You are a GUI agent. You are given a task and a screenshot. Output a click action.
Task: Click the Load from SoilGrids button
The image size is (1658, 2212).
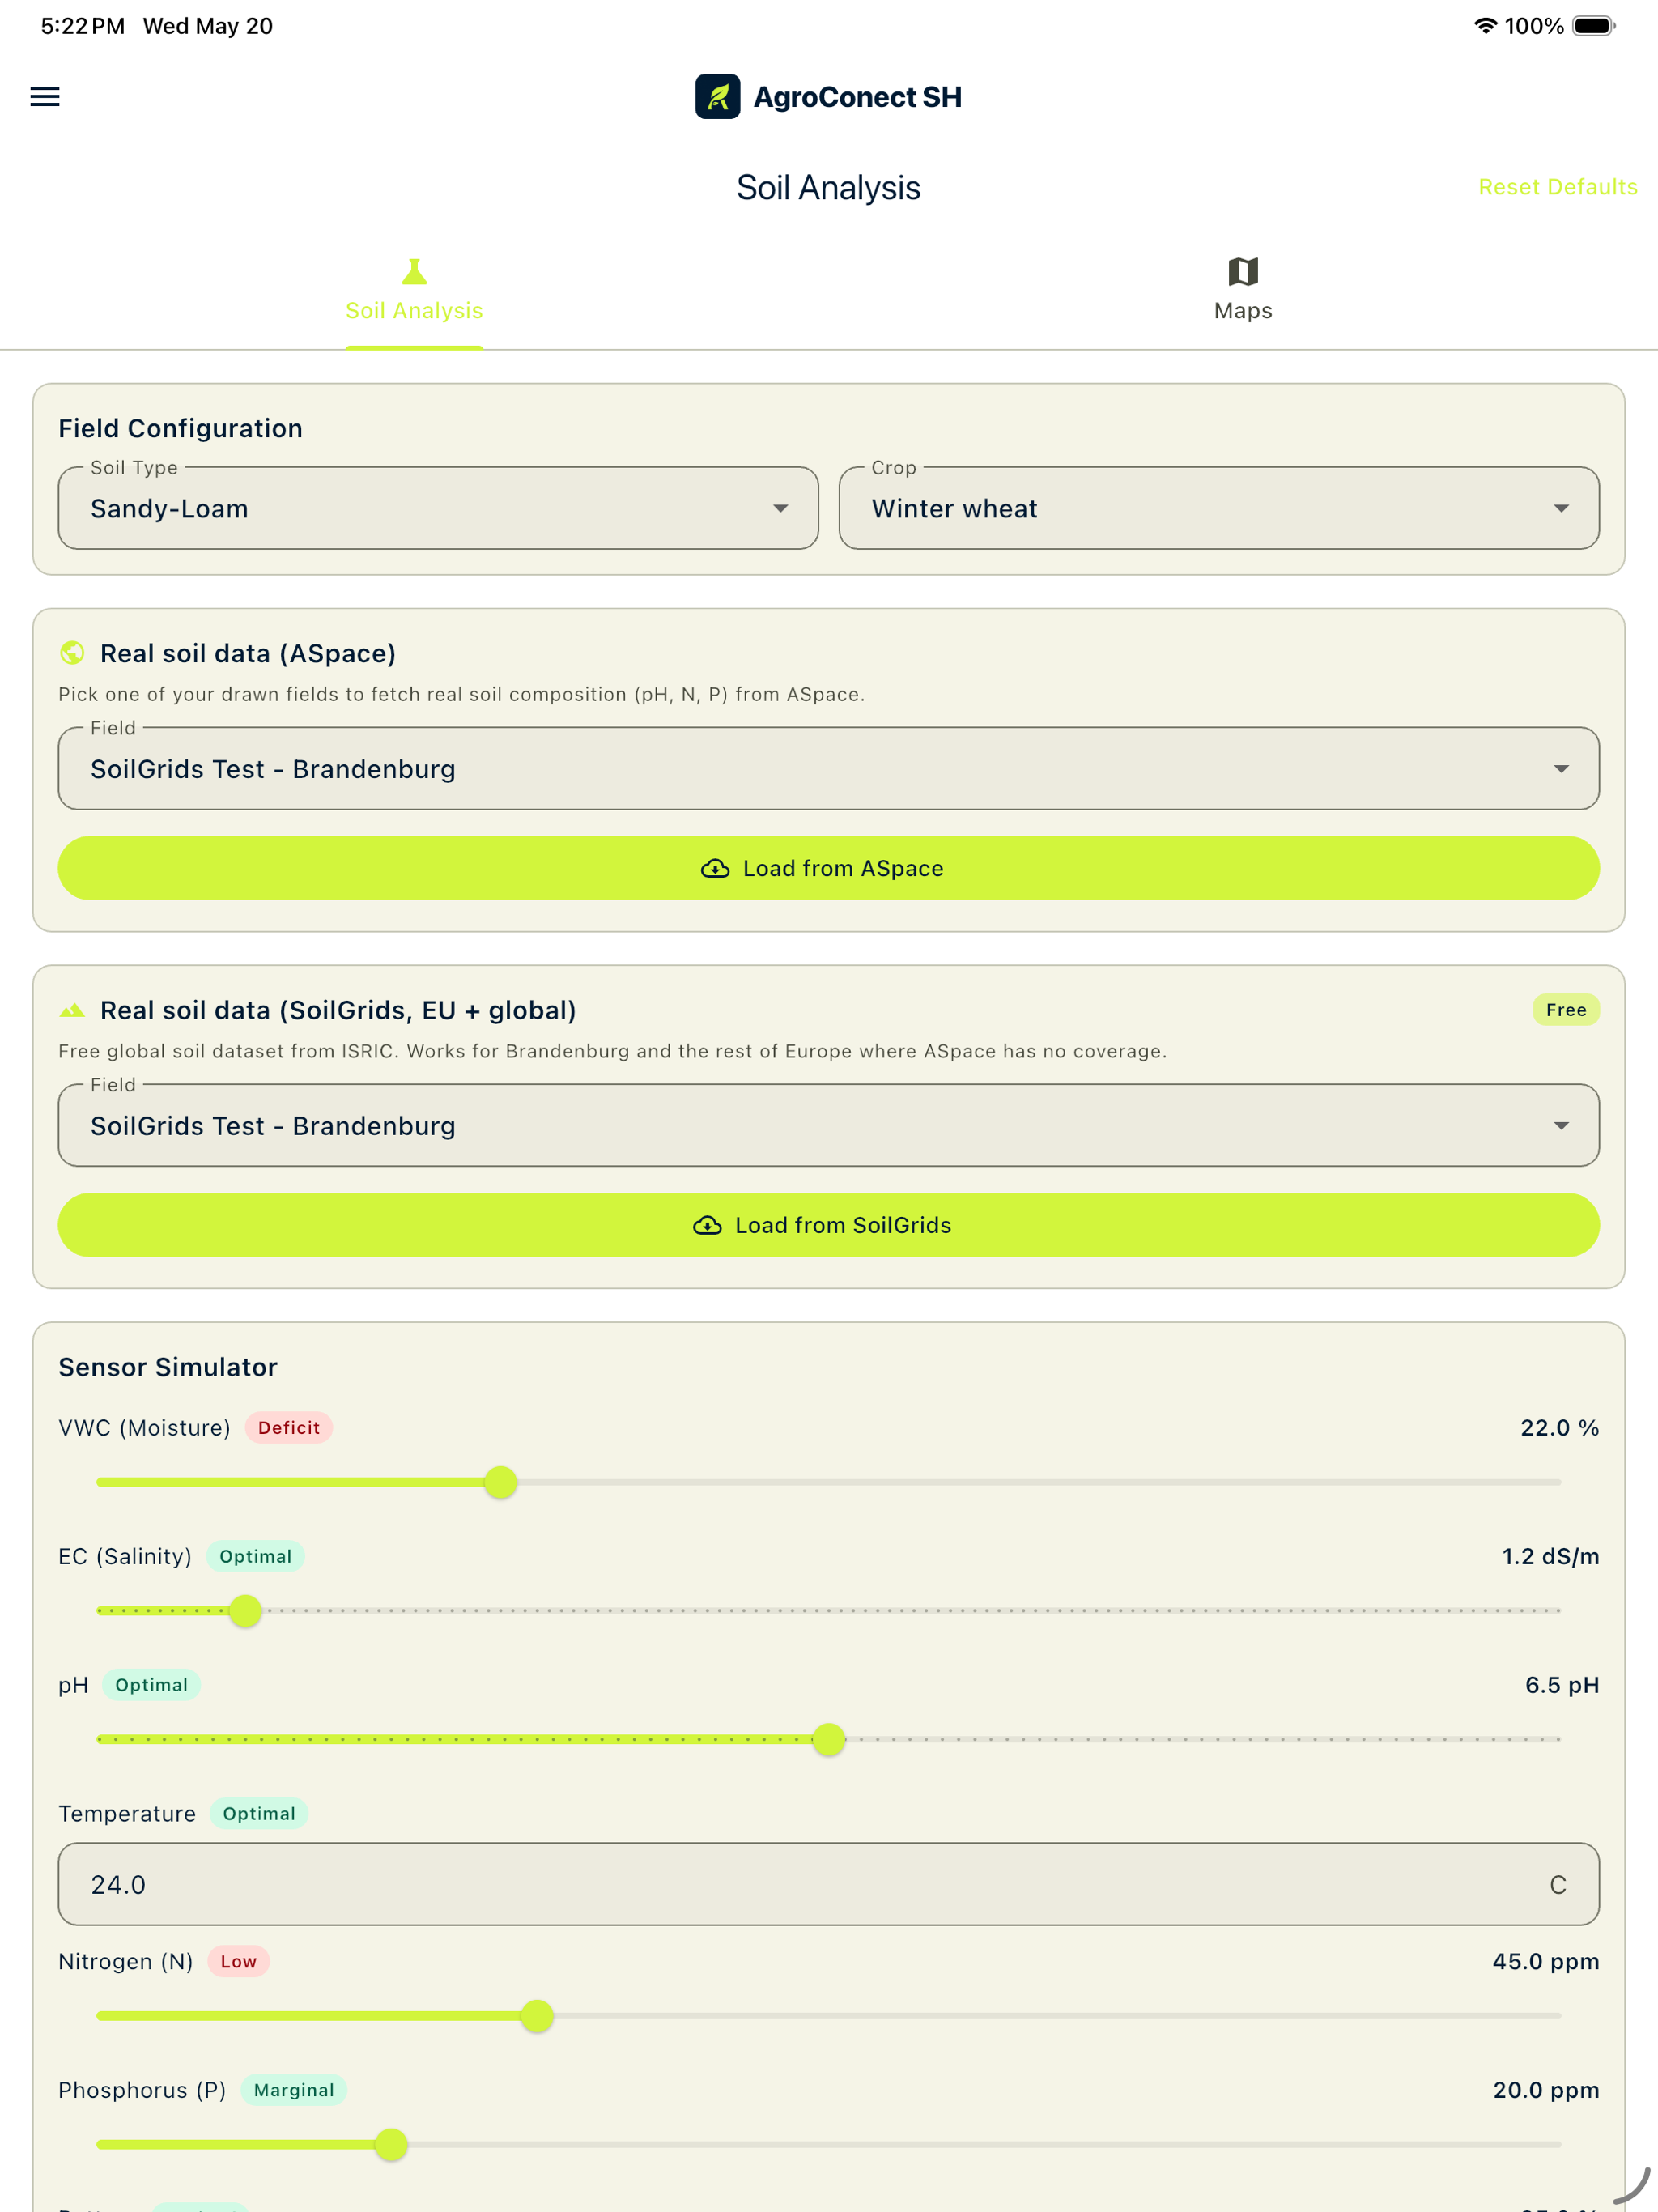tap(829, 1225)
